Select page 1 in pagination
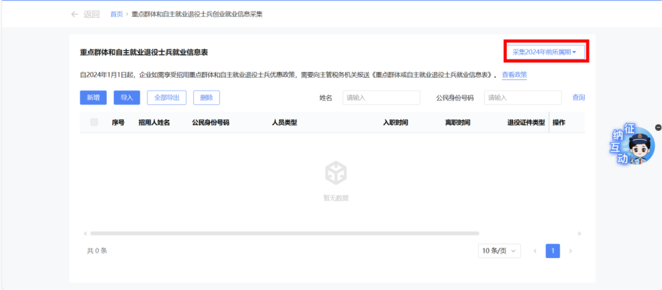The width and height of the screenshot is (662, 290). tap(552, 251)
